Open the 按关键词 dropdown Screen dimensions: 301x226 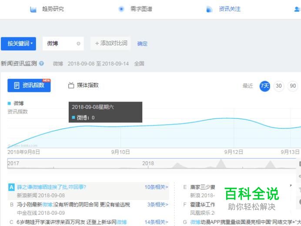point(18,44)
